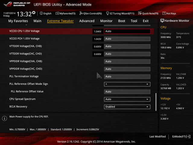Select the VPPDDR Voltage(CHA, CHB) label
This screenshot has height=145, width=193.
click(26, 61)
